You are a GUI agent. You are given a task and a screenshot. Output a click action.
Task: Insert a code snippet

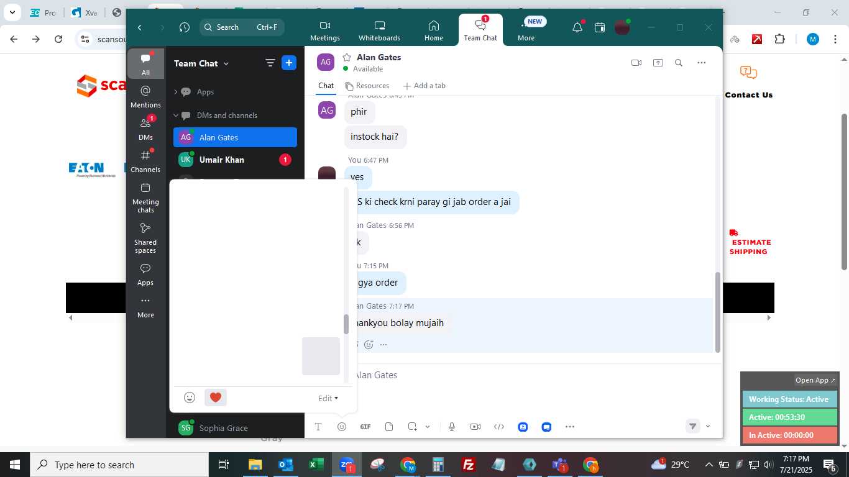coord(499,427)
